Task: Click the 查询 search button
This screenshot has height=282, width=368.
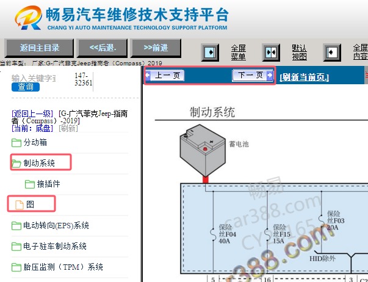Action: [26, 87]
